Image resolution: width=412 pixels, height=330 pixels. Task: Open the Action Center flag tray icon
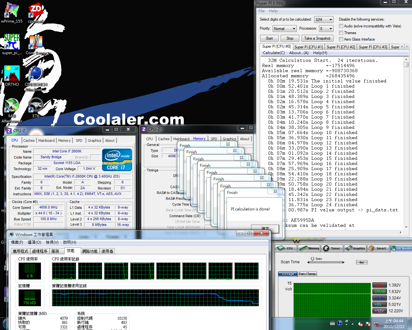tap(368, 324)
